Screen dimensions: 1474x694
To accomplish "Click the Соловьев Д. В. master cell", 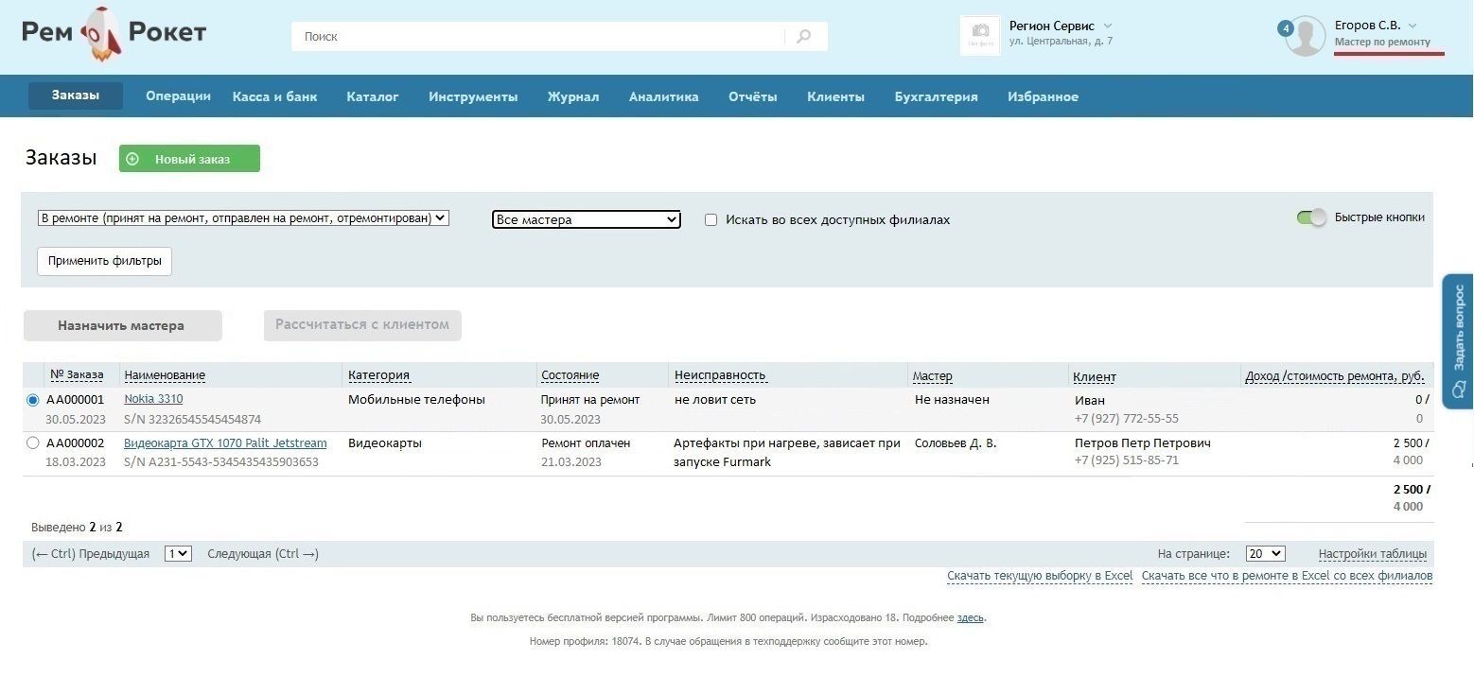I will click(955, 442).
